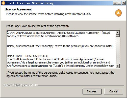Minimize the setup window
127x98 pixels.
coord(115,3)
